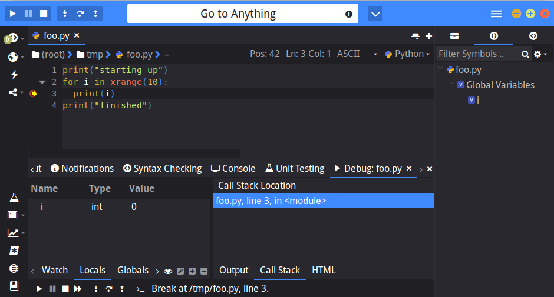This screenshot has height=297, width=554.
Task: Open the flask icon in left sidebar
Action: 14,198
